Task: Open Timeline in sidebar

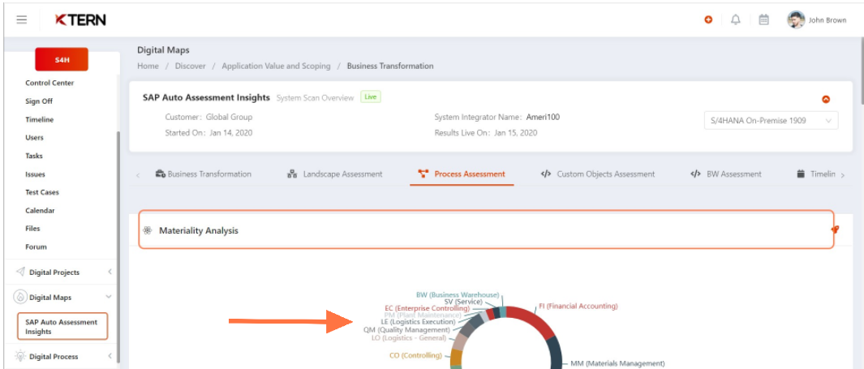Action: click(40, 119)
